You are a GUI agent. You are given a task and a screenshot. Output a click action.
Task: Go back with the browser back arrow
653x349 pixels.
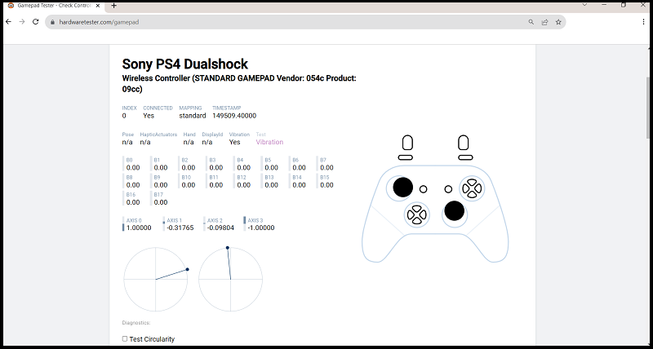pos(8,22)
